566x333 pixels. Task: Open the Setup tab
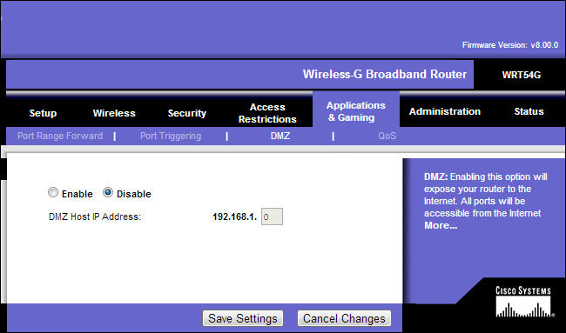(43, 113)
